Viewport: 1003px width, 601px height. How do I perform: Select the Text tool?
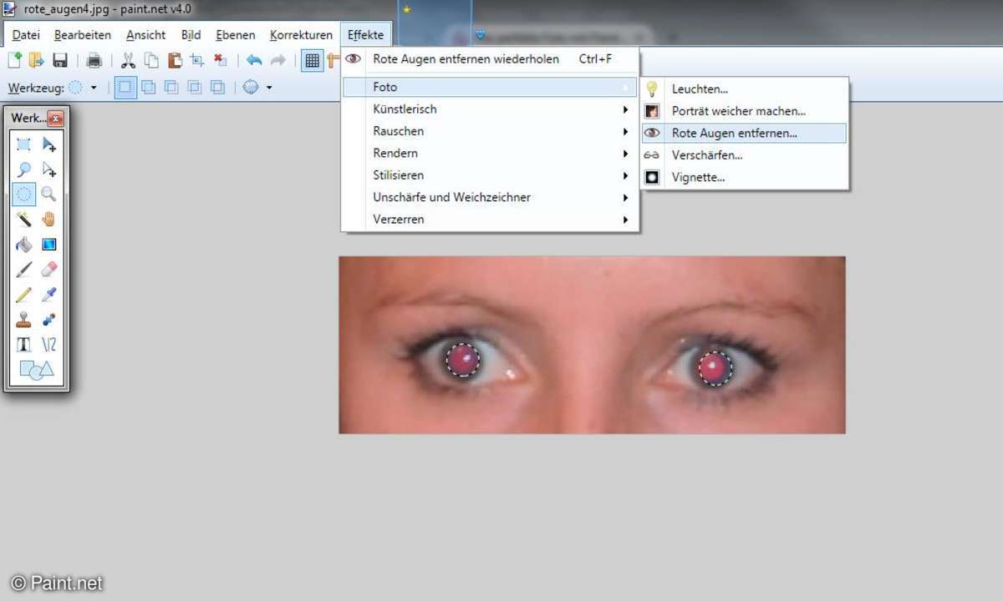click(x=24, y=344)
